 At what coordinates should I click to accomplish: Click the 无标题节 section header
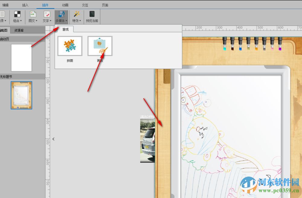pos(23,77)
